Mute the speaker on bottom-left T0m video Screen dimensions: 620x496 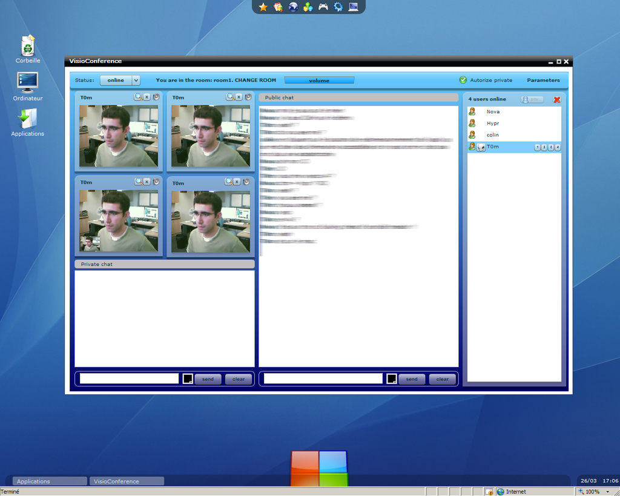[x=156, y=182]
